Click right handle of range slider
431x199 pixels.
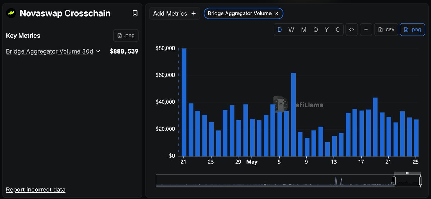point(420,180)
